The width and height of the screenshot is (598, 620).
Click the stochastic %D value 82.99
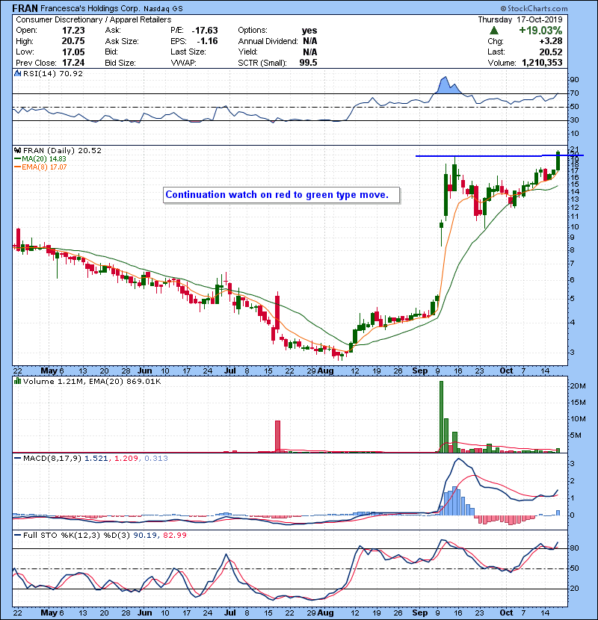click(x=174, y=535)
